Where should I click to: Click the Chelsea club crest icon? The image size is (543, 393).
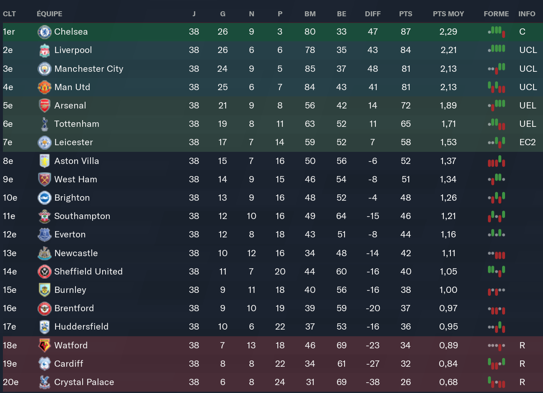point(44,32)
